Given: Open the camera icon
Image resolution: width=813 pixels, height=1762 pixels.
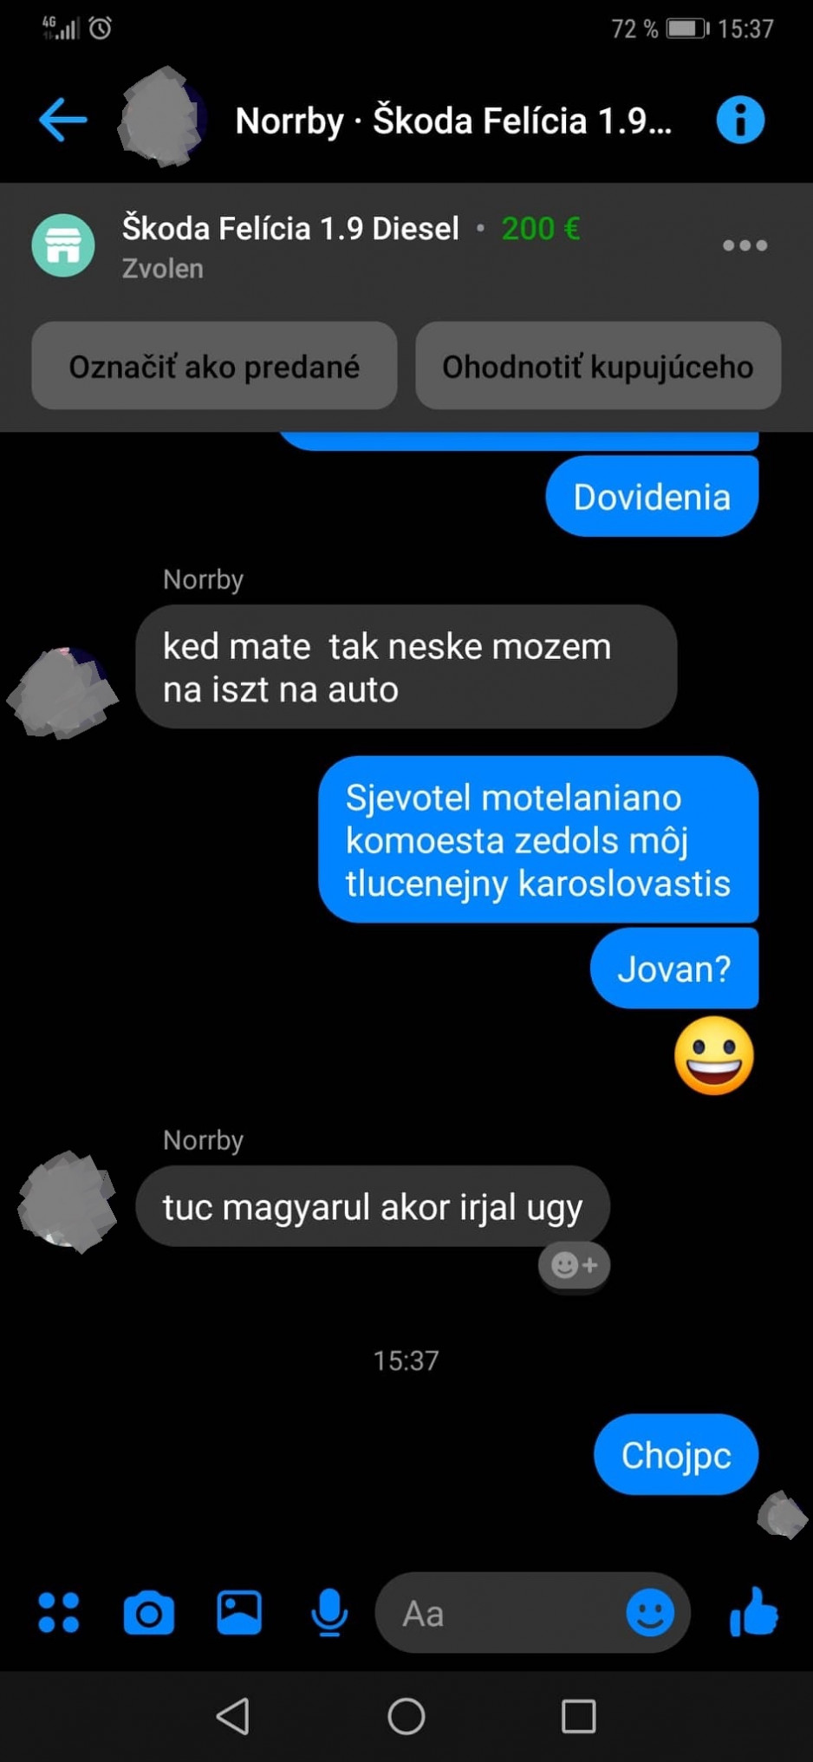Looking at the screenshot, I should pos(149,1613).
